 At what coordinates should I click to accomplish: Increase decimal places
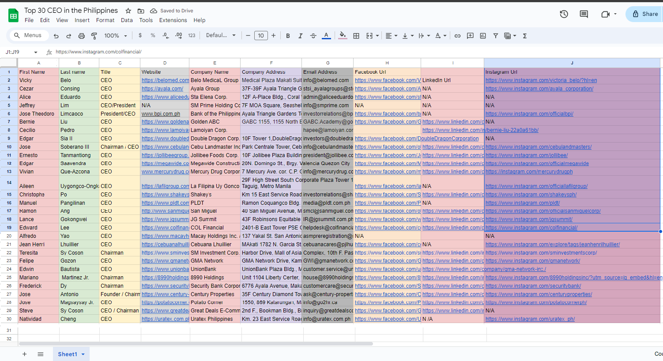[x=179, y=36]
